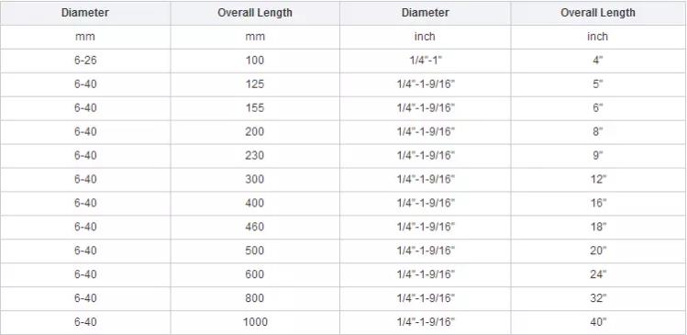Click the 200 mm length cell
Viewport: 687px width, 335px height.
coord(255,131)
